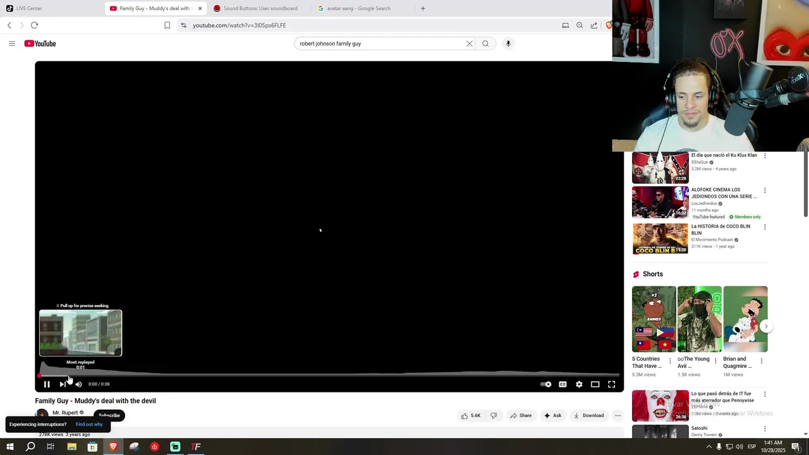
Task: Switch to theater mode
Action: (x=595, y=384)
